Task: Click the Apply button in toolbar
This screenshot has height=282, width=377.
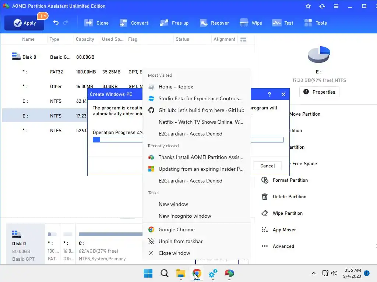Action: (x=24, y=23)
